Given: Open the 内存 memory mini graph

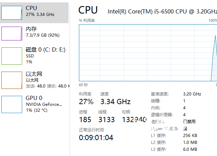Looking at the screenshot, I should pos(12,34).
